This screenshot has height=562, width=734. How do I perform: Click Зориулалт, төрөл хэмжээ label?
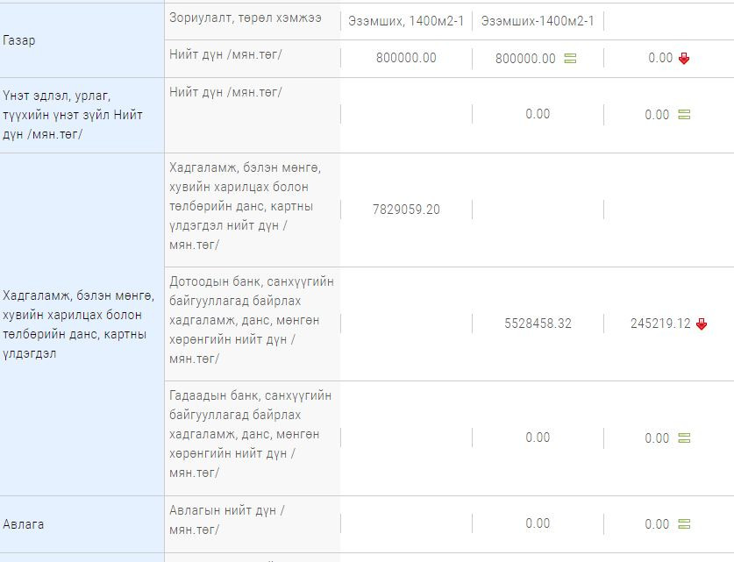[246, 18]
